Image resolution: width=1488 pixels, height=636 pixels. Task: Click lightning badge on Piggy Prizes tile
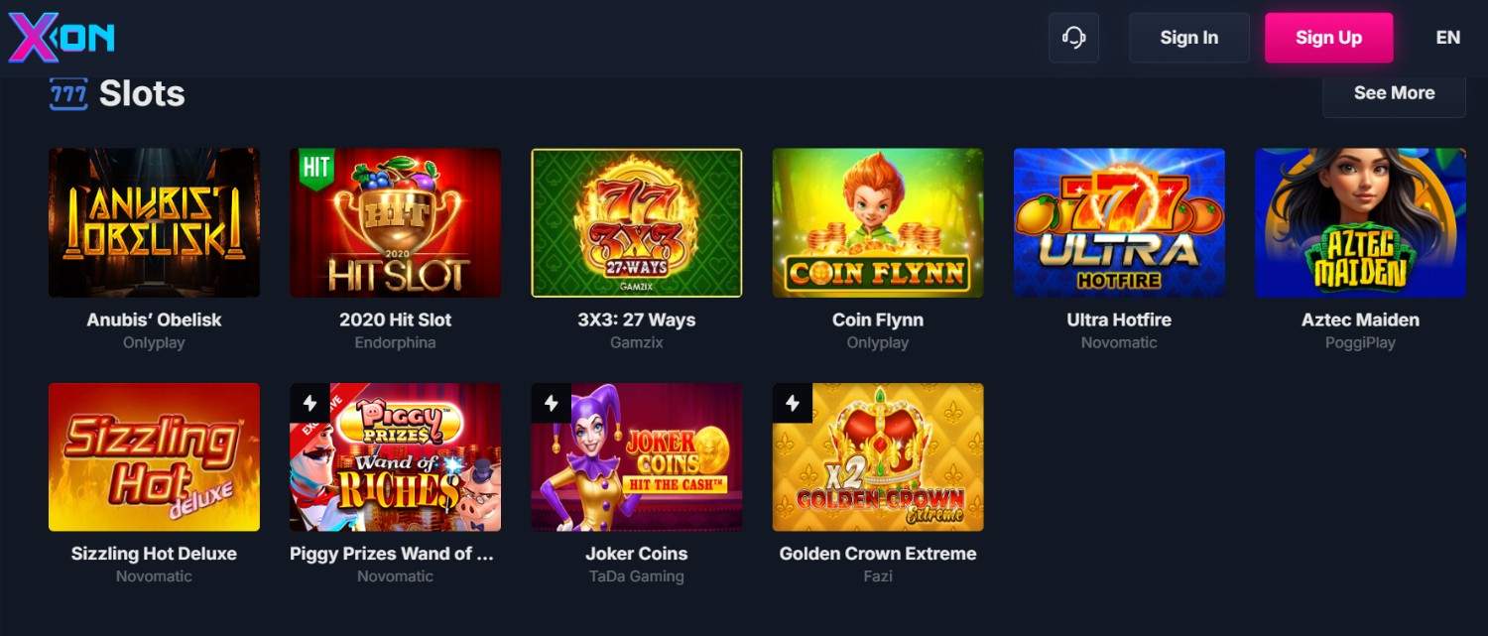[x=310, y=403]
